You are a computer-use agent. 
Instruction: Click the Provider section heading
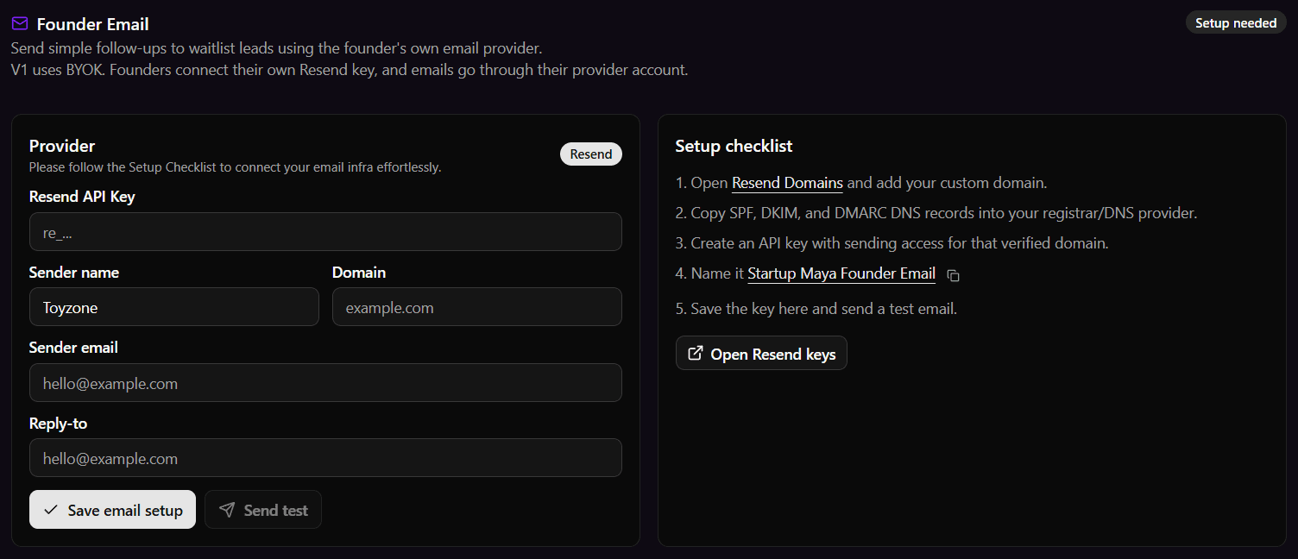click(62, 146)
